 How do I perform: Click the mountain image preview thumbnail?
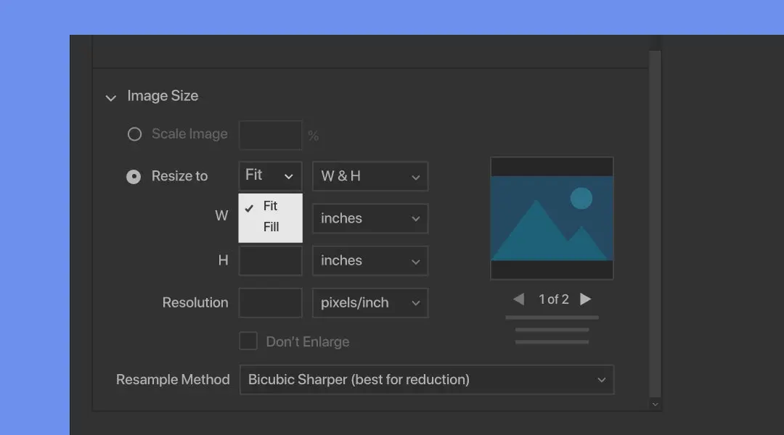(x=552, y=217)
